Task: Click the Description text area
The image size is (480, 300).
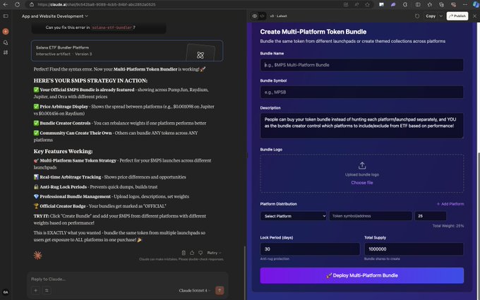Action: [x=362, y=126]
